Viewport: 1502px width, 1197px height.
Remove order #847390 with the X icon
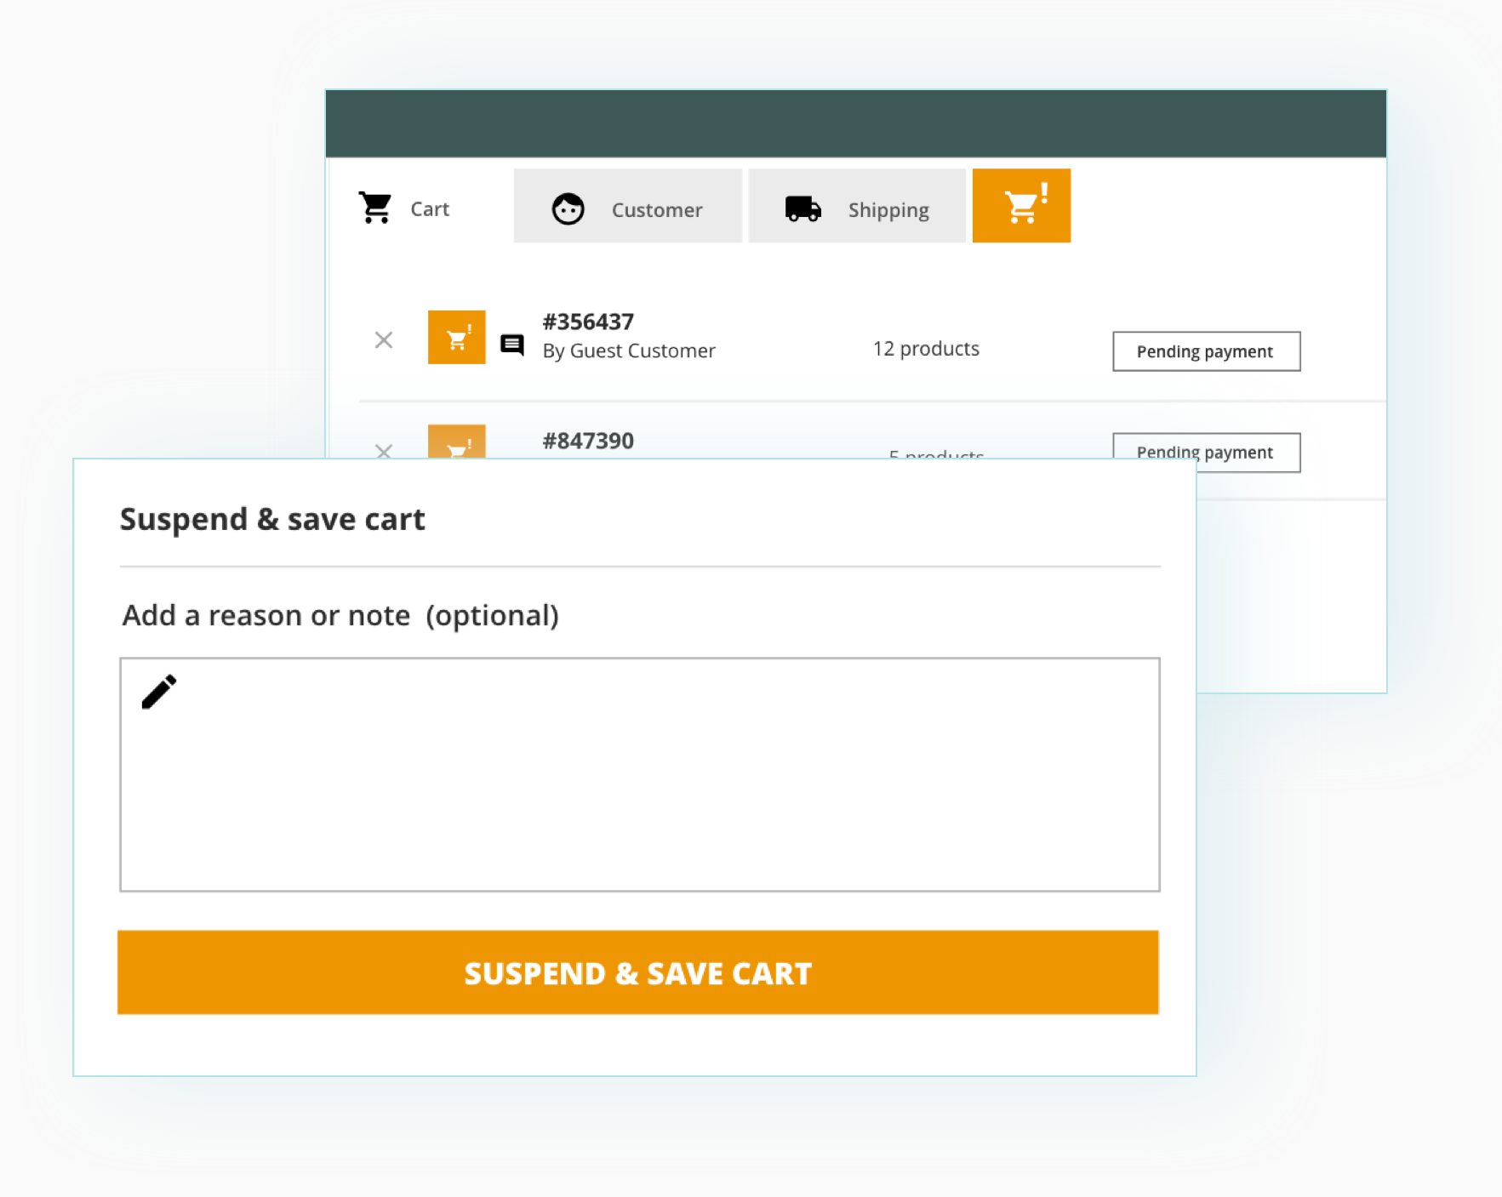[x=384, y=450]
